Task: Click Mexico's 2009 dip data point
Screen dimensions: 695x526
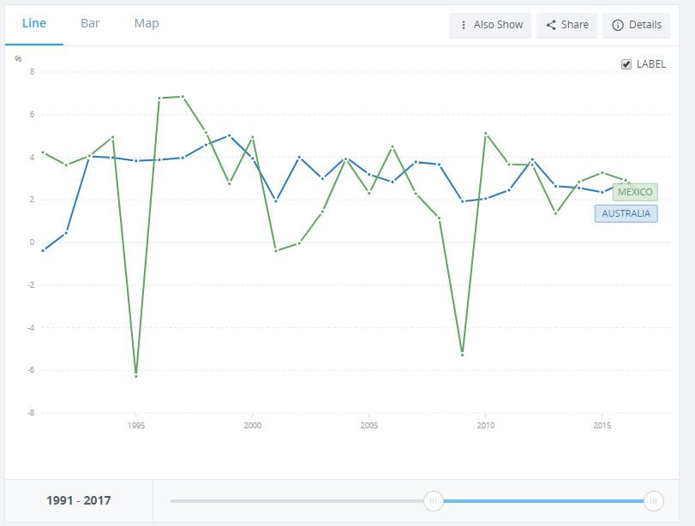Action: [462, 355]
